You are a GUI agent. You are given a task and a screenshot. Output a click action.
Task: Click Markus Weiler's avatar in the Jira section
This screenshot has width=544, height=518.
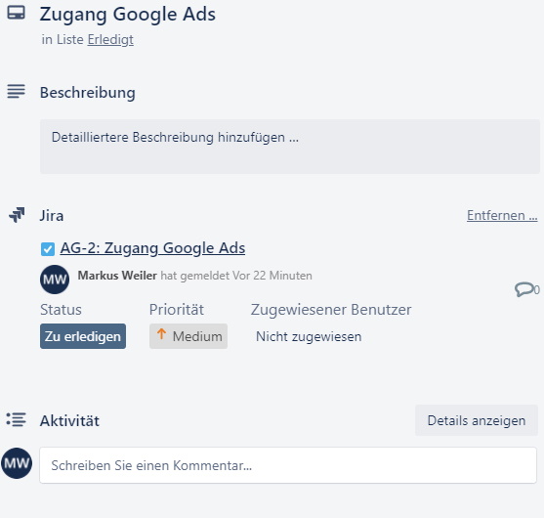coord(55,280)
